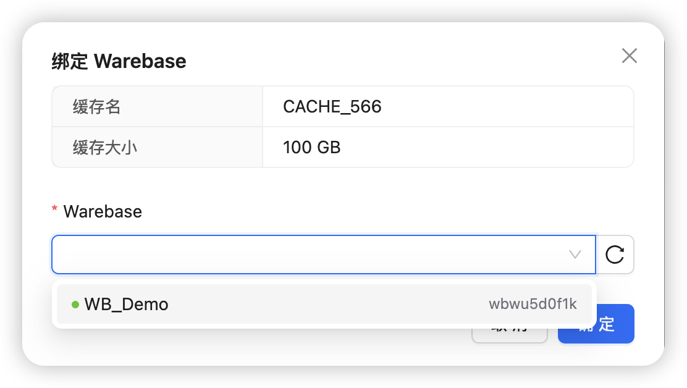Click the 缓存名 label cell
The width and height of the screenshot is (687, 388).
(x=158, y=106)
